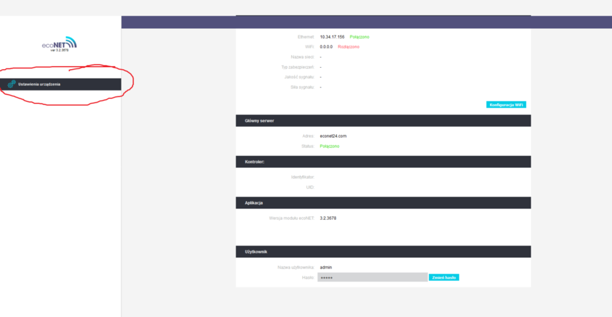Click the WiFi IP address 0.0.0.0
Screen dimensions: 612x317
click(x=327, y=47)
